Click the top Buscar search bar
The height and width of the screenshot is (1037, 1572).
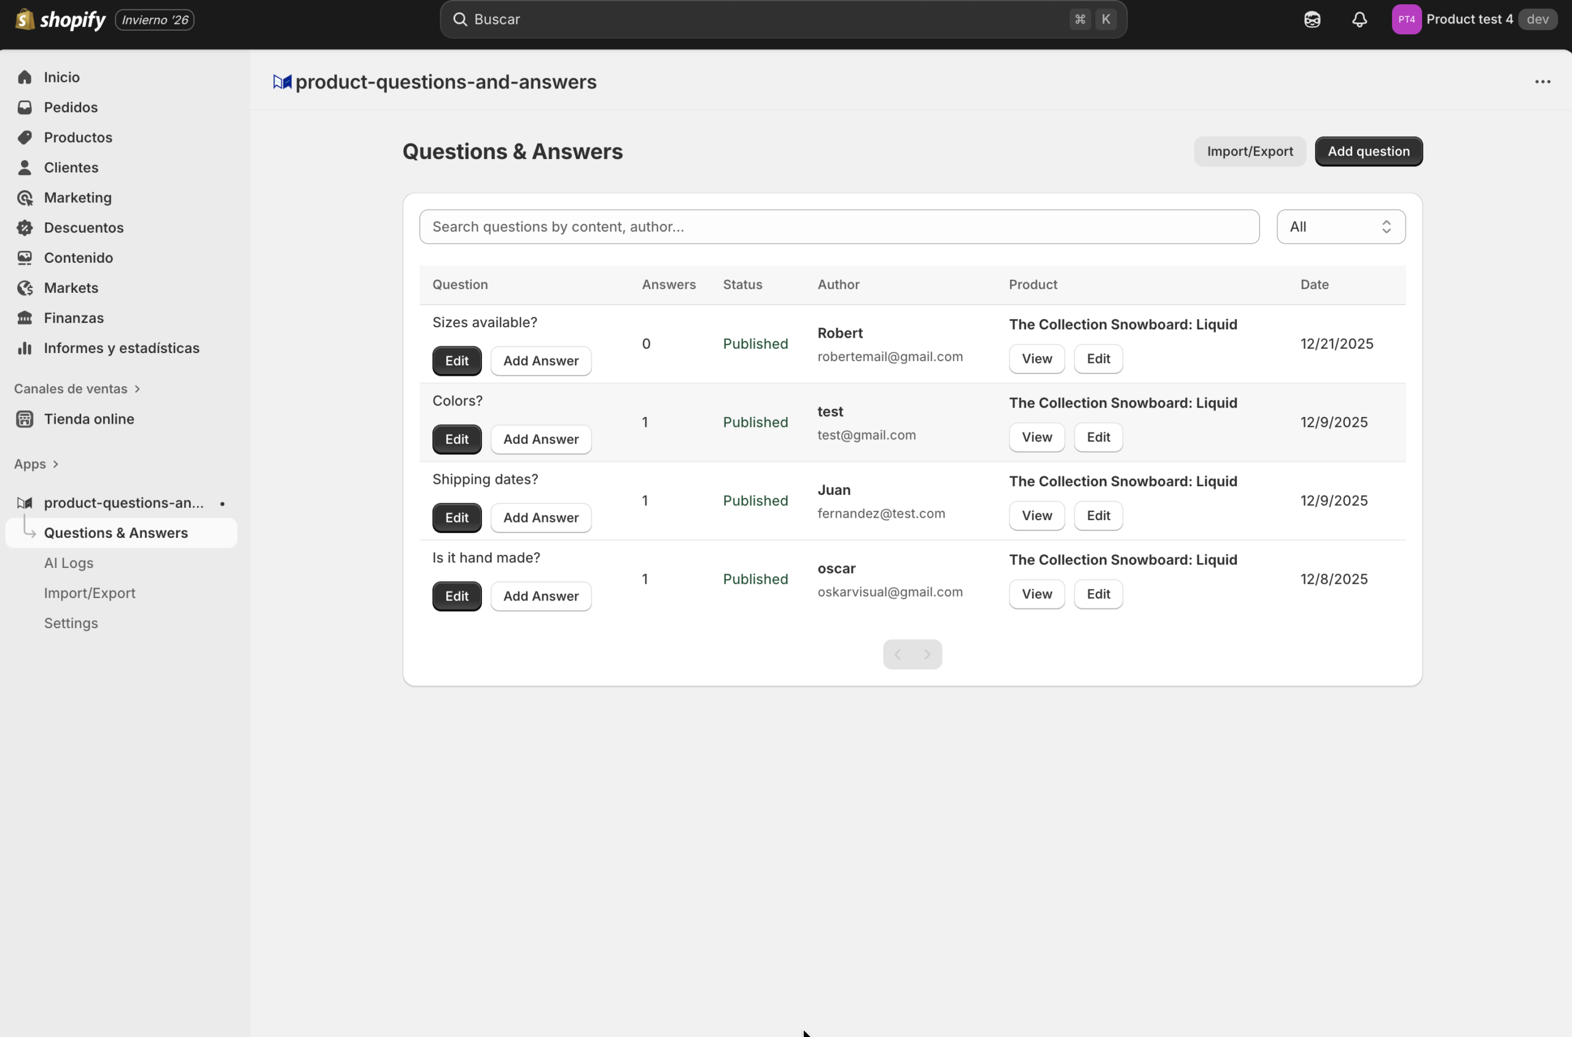(x=767, y=19)
